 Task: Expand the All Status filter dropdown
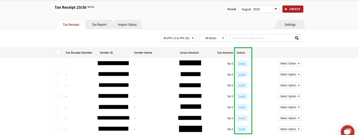click(x=213, y=38)
